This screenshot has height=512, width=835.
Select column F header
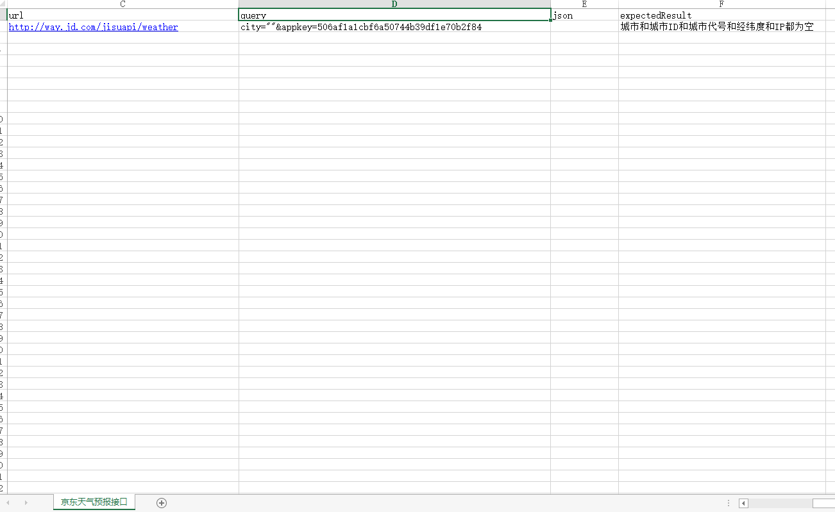(x=721, y=4)
